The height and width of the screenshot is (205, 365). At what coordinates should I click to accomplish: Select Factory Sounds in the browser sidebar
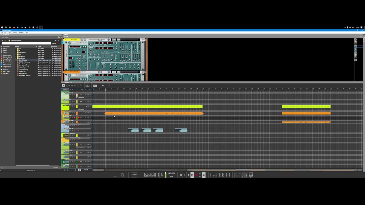click(7, 59)
